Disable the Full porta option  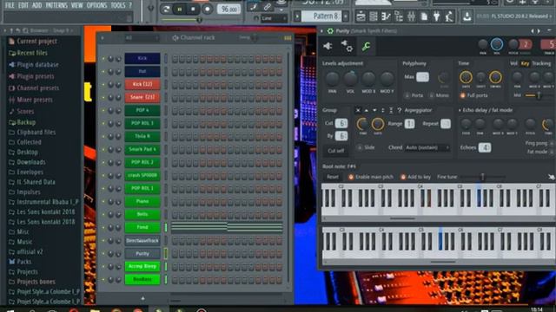pyautogui.click(x=462, y=95)
